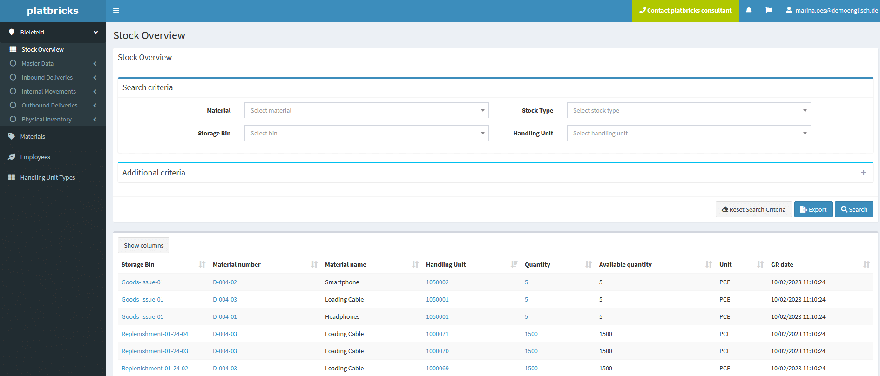
Task: Open the Select stock type dropdown
Action: pos(689,110)
